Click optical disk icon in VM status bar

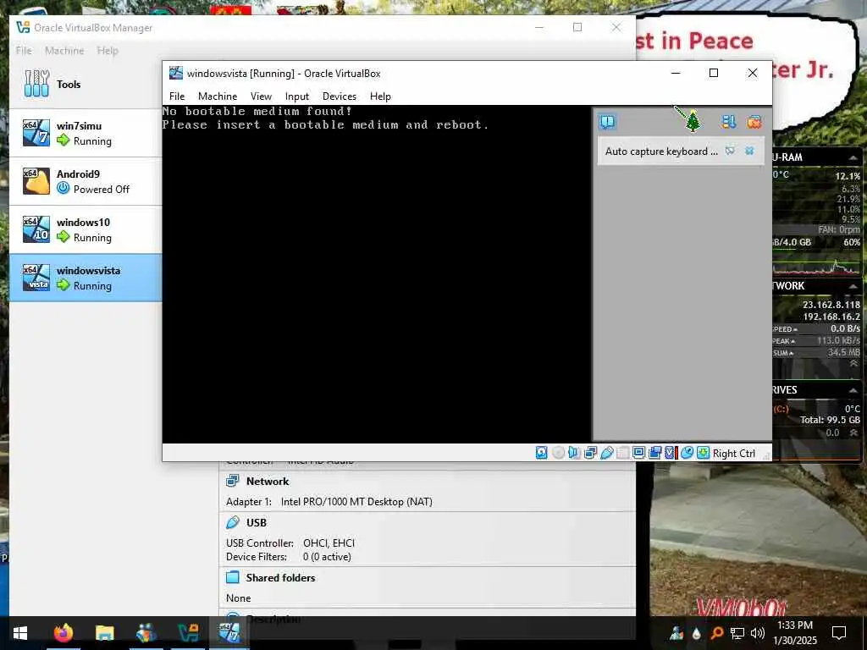pyautogui.click(x=559, y=453)
